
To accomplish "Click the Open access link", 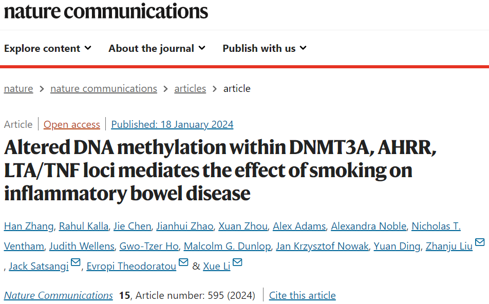I will [72, 124].
